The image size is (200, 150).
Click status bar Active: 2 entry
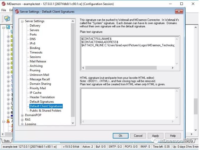coord(88,147)
